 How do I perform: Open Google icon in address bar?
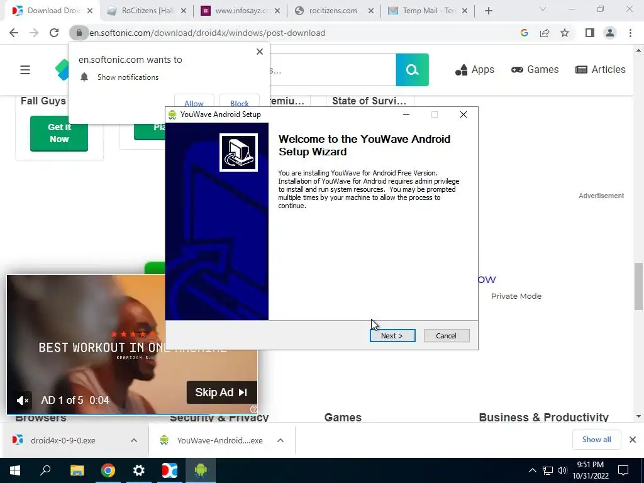[524, 33]
